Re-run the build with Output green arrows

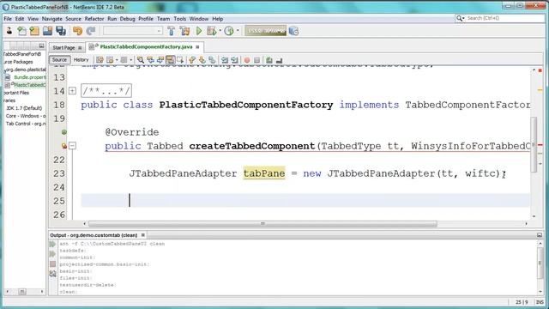[x=53, y=244]
